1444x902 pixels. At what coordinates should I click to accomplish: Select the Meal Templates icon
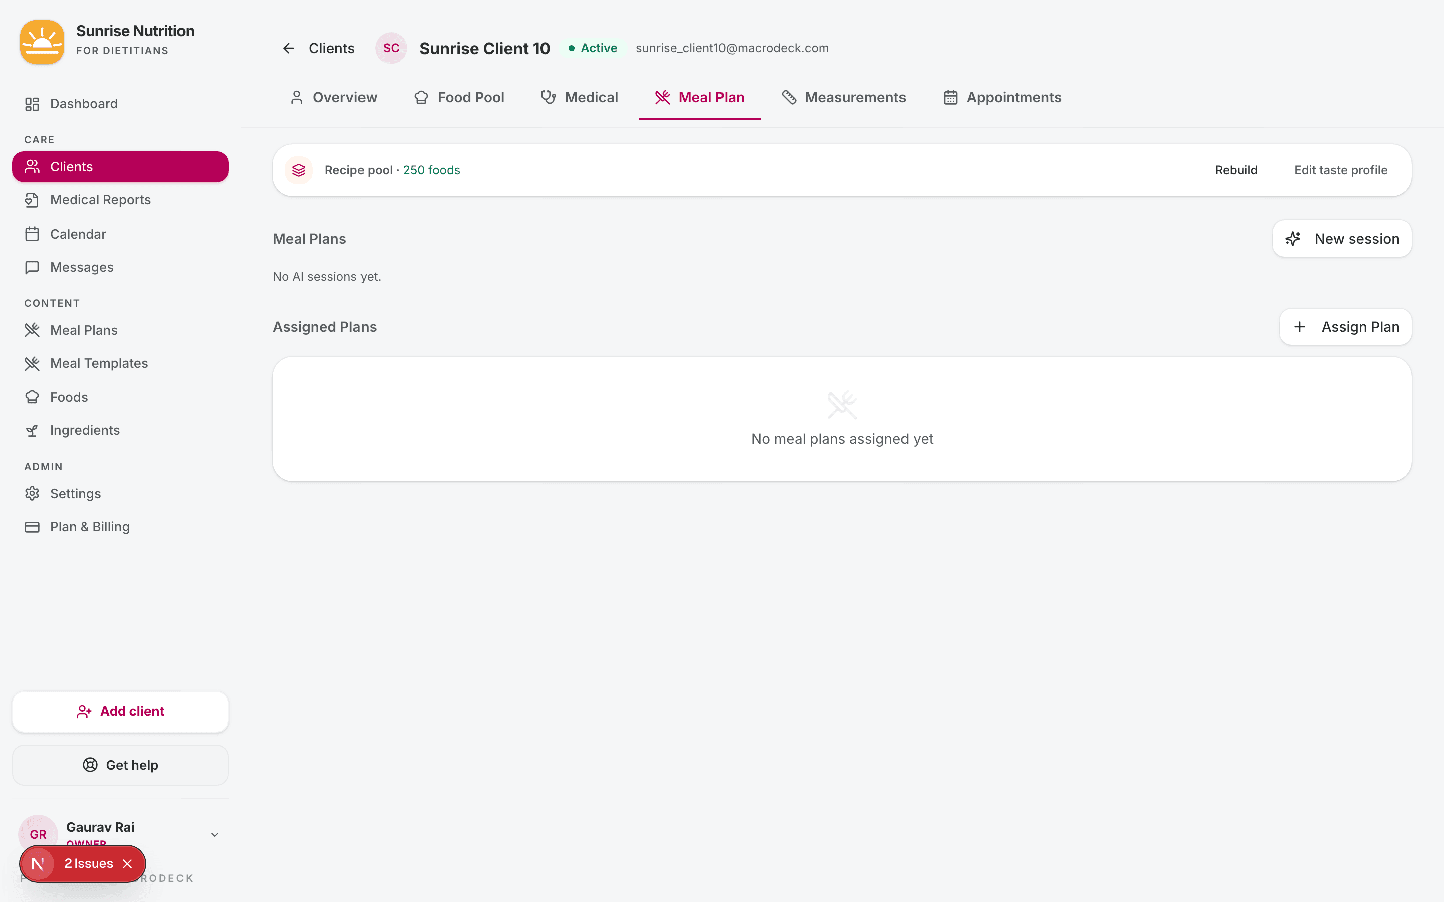point(32,363)
